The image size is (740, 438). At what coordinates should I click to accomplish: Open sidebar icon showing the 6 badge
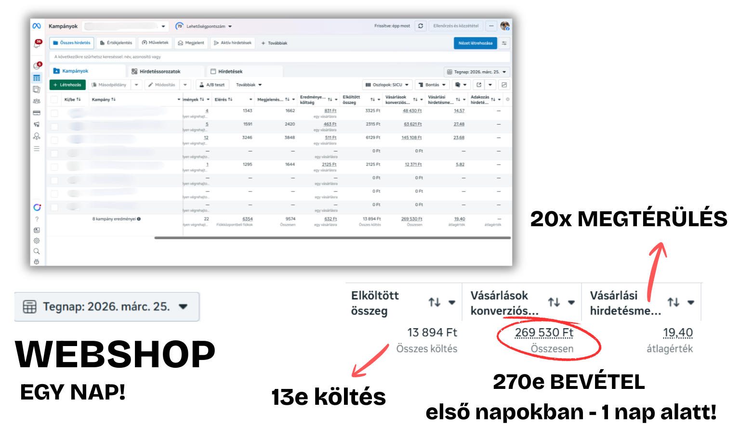[37, 65]
